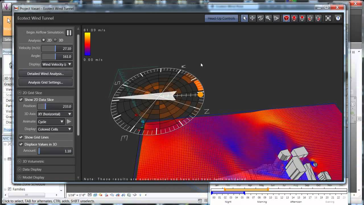Open Detailed Wind Analysis
The height and width of the screenshot is (205, 364).
point(45,74)
